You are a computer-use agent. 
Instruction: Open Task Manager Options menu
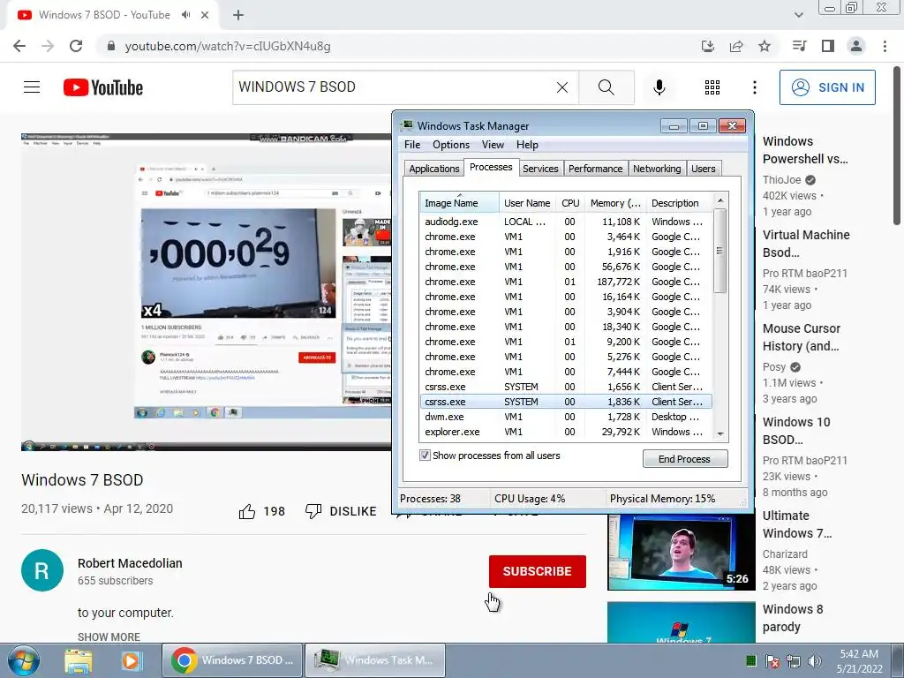click(451, 145)
